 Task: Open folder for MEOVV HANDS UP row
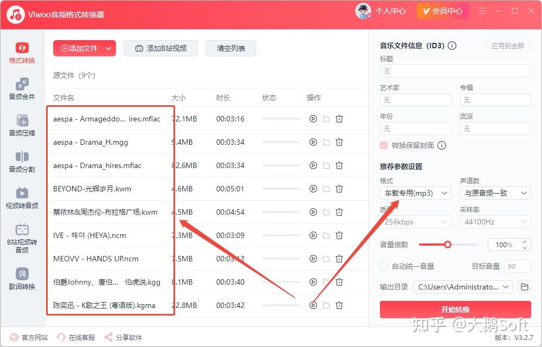(x=326, y=259)
